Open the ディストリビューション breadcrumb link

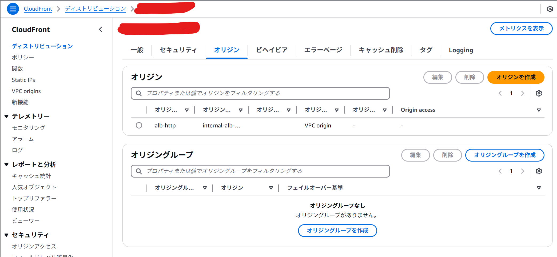(x=96, y=9)
